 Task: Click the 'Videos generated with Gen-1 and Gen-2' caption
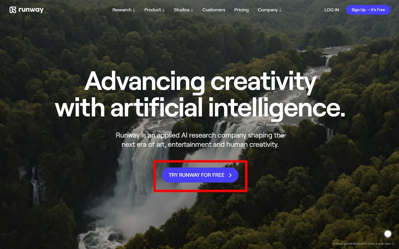[x=363, y=244]
